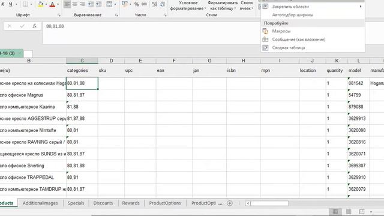
Task: Click horizontal scrollbar left arrow
Action: click(248, 203)
